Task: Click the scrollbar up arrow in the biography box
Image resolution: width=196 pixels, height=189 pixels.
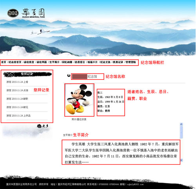Action: 181,124
